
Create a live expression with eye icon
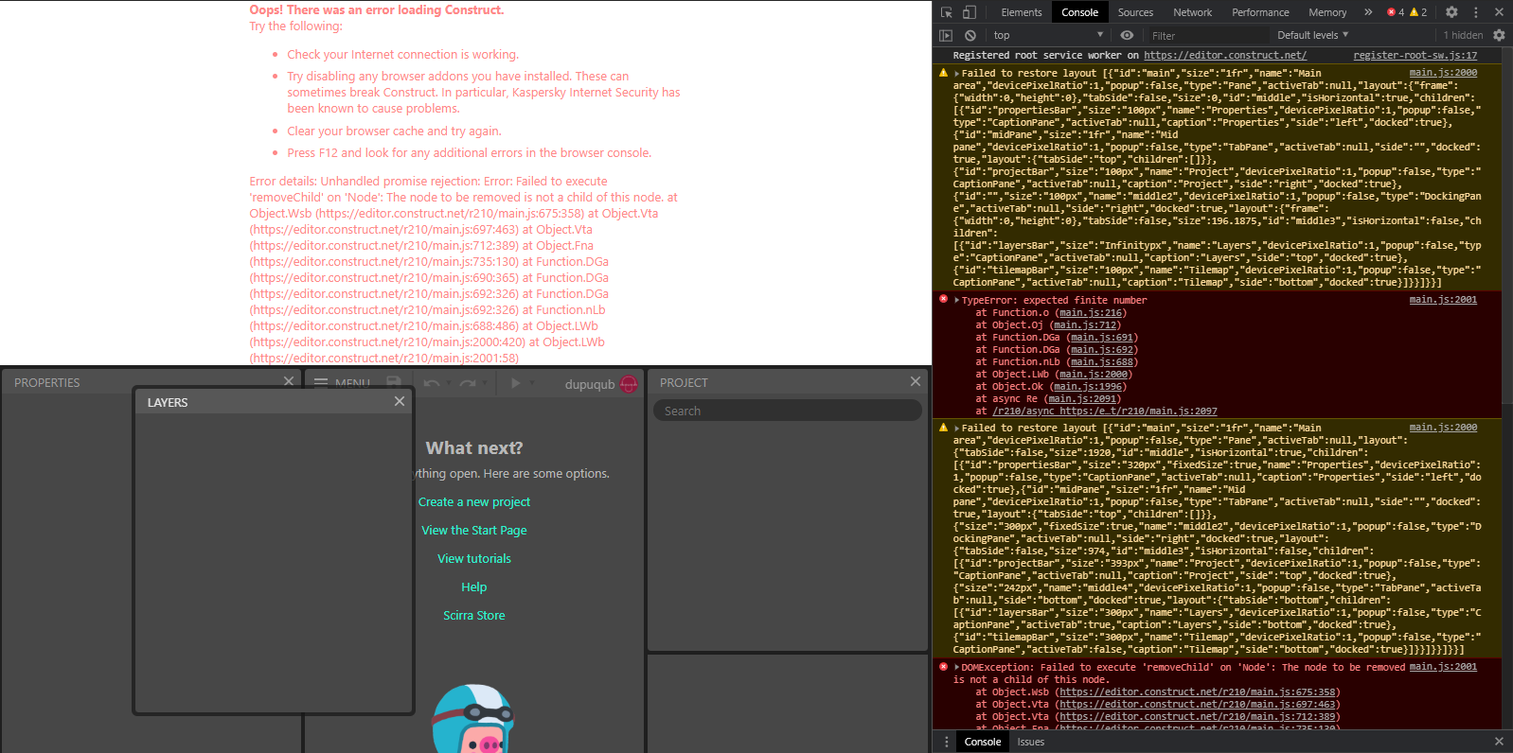point(1127,35)
